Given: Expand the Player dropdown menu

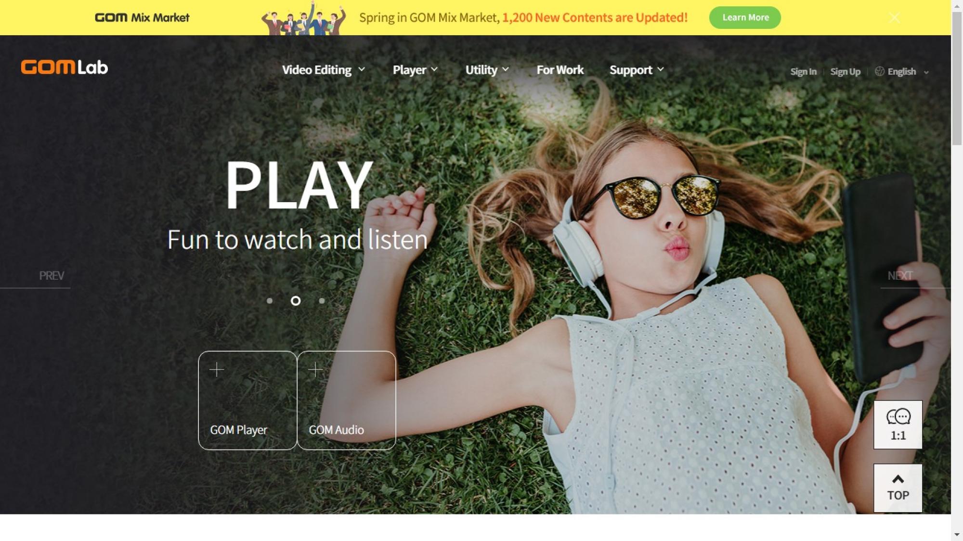Looking at the screenshot, I should click(x=415, y=70).
